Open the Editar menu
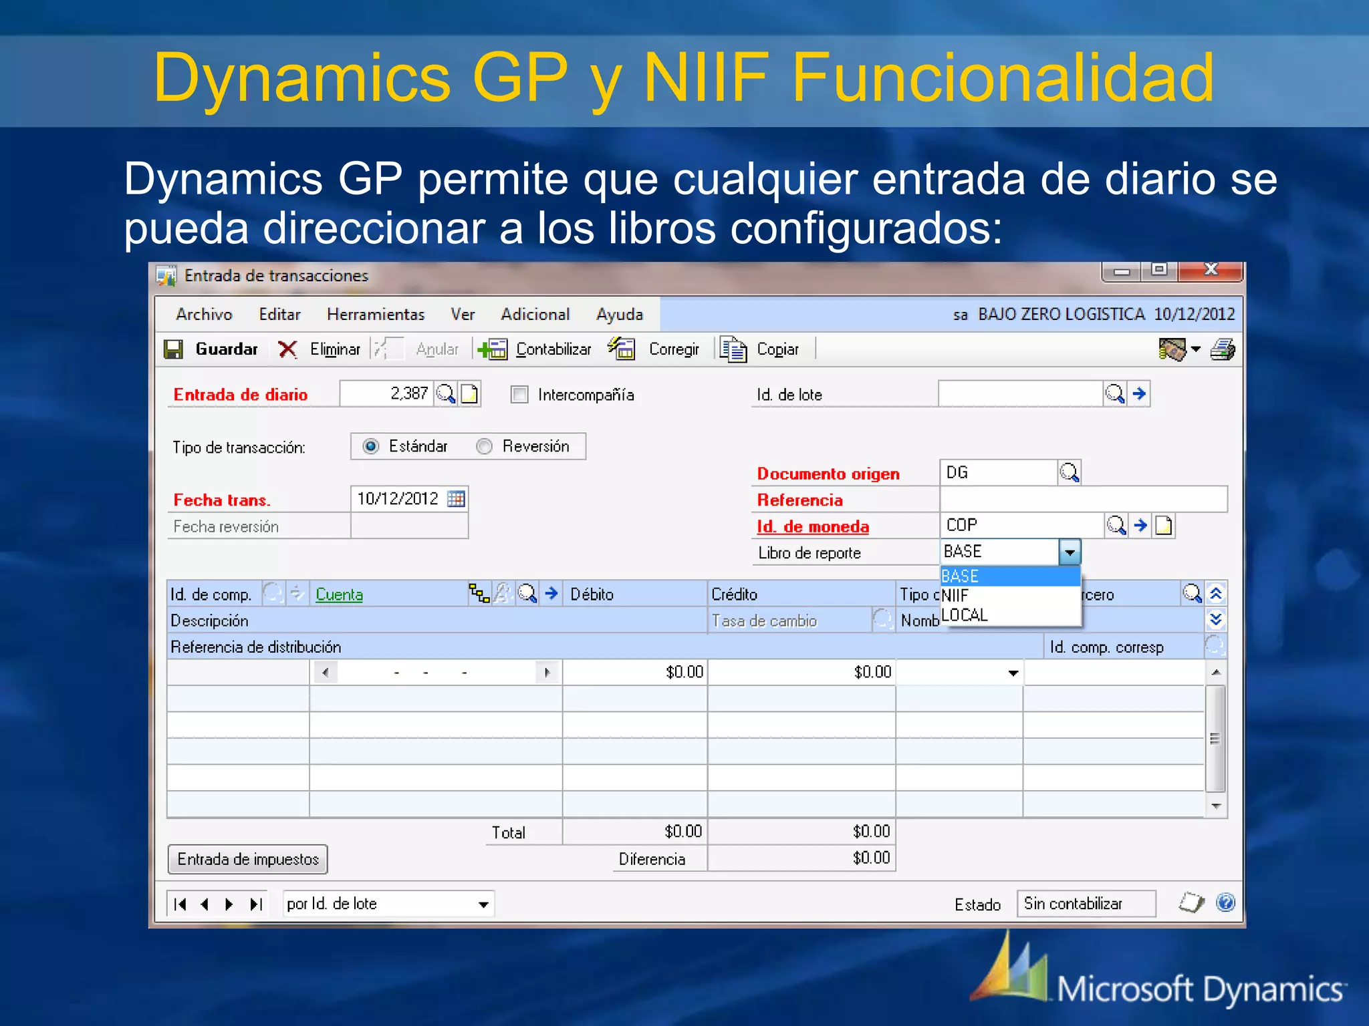The height and width of the screenshot is (1026, 1369). click(x=279, y=314)
